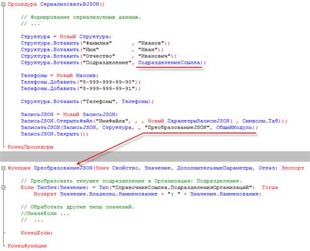
Task: Click the КонецПроцедуры keyword
Action: [31, 147]
